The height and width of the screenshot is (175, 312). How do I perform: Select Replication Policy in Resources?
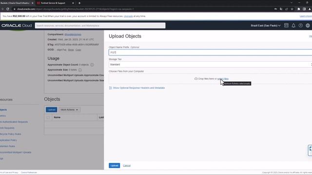coord(8,140)
